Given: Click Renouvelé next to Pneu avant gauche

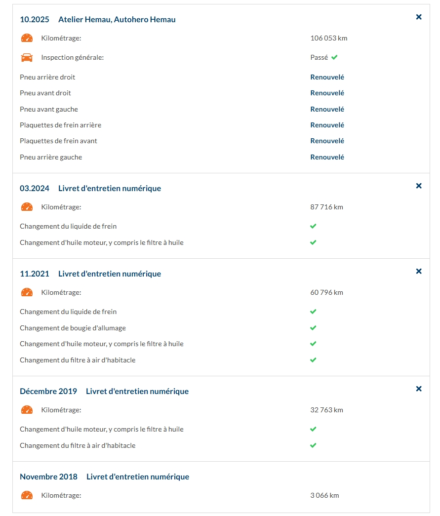Looking at the screenshot, I should (x=327, y=109).
